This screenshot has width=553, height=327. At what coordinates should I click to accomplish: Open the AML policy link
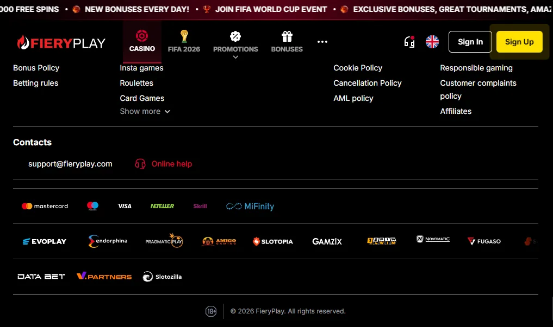[x=353, y=98]
